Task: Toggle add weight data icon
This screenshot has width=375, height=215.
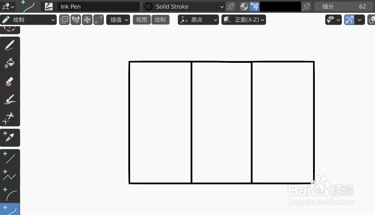Action: 76,20
